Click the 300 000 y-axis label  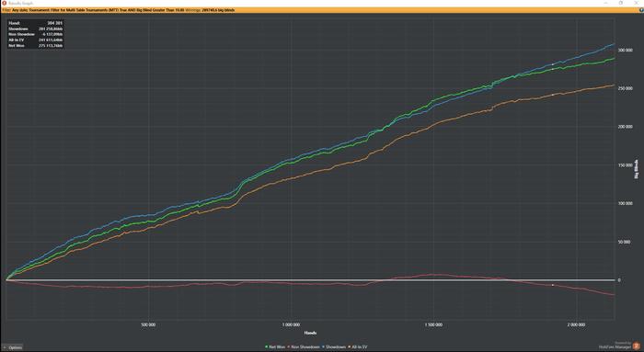[625, 50]
